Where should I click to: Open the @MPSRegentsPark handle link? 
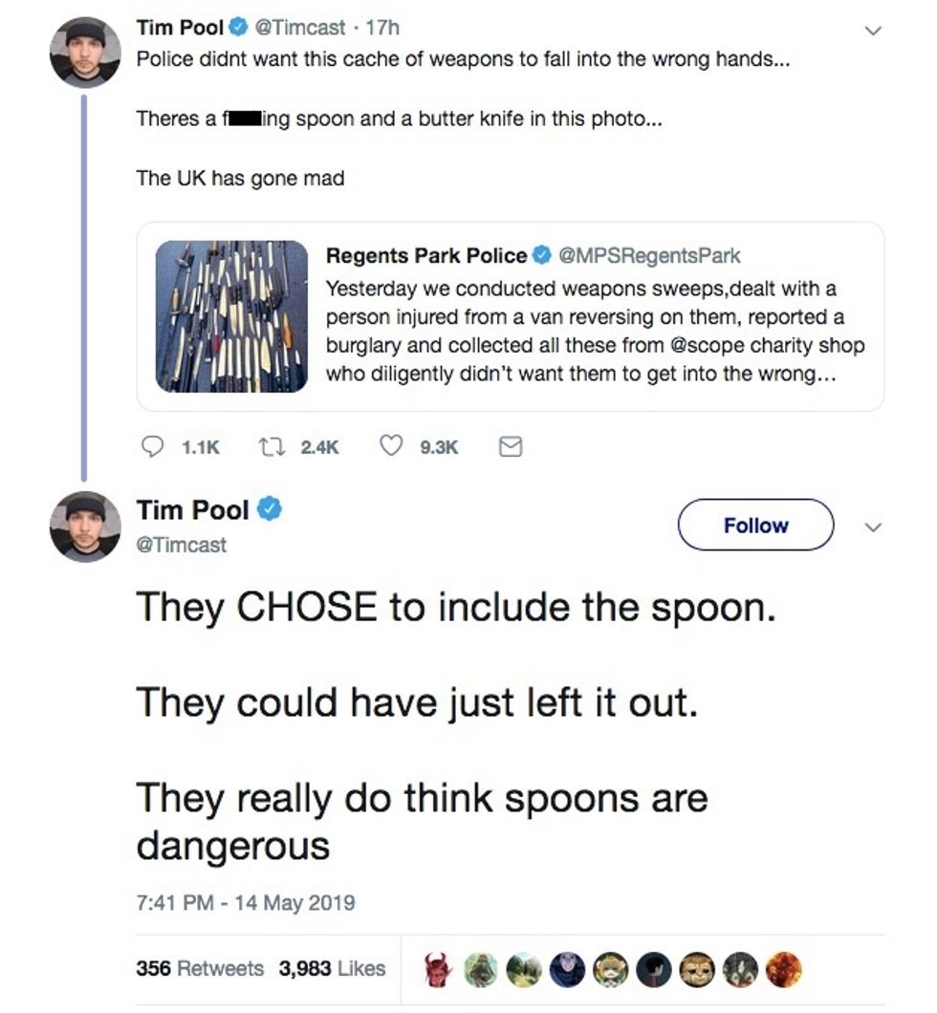648,255
